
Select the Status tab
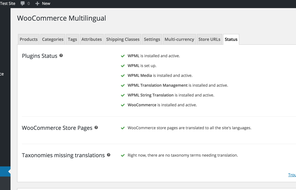231,39
